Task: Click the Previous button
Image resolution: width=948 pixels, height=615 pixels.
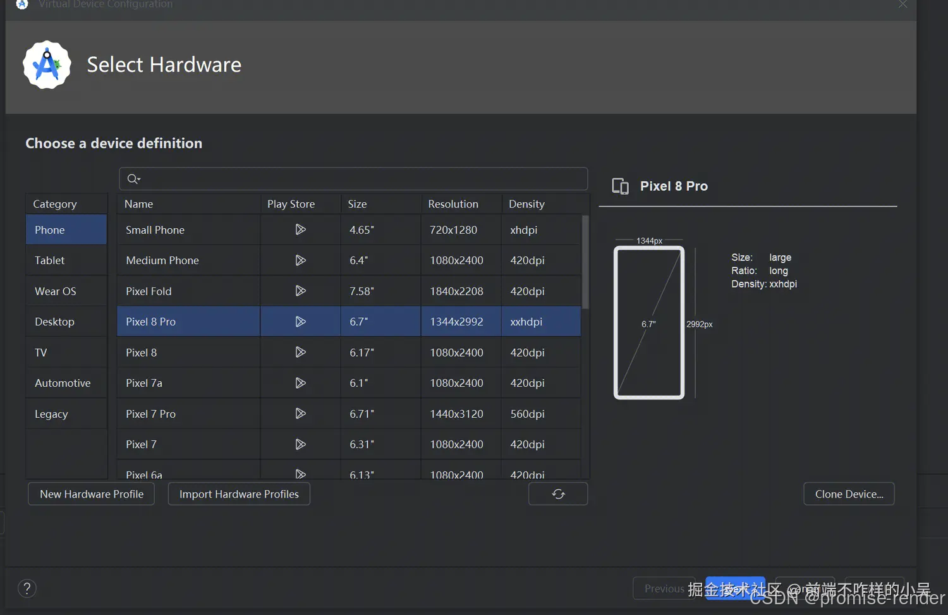Action: 664,588
